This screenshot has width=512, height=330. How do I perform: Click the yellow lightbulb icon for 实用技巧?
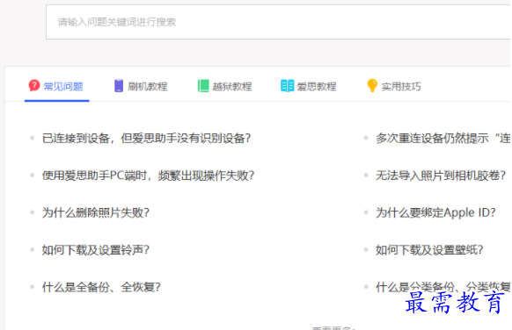tap(372, 85)
